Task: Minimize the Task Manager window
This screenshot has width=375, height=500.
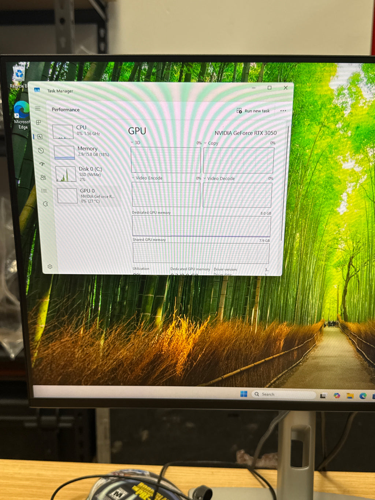Action: pyautogui.click(x=253, y=88)
